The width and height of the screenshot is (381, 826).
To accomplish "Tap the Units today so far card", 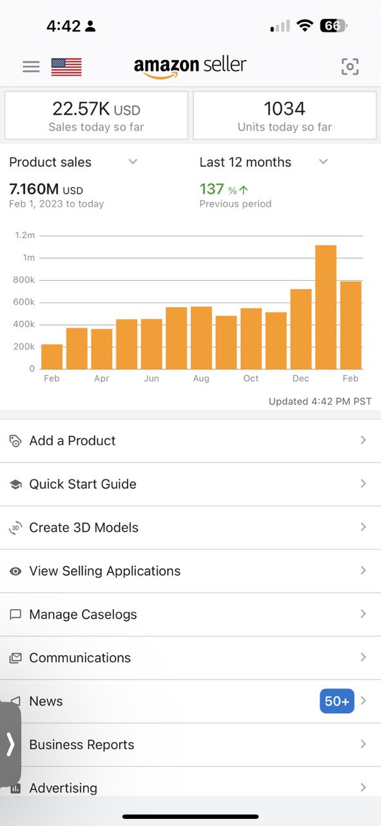I will (x=284, y=116).
